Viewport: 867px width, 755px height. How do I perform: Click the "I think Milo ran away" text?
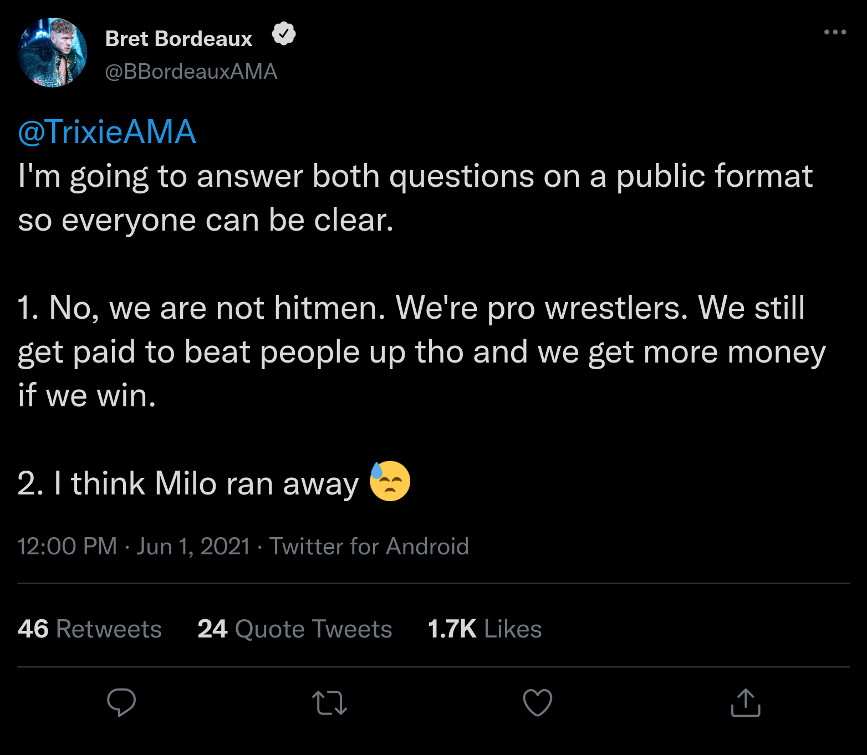tap(188, 483)
